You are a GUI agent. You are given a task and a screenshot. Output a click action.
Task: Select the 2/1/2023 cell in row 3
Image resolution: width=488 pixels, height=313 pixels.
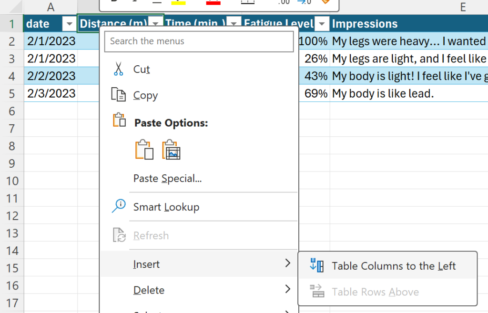[51, 59]
